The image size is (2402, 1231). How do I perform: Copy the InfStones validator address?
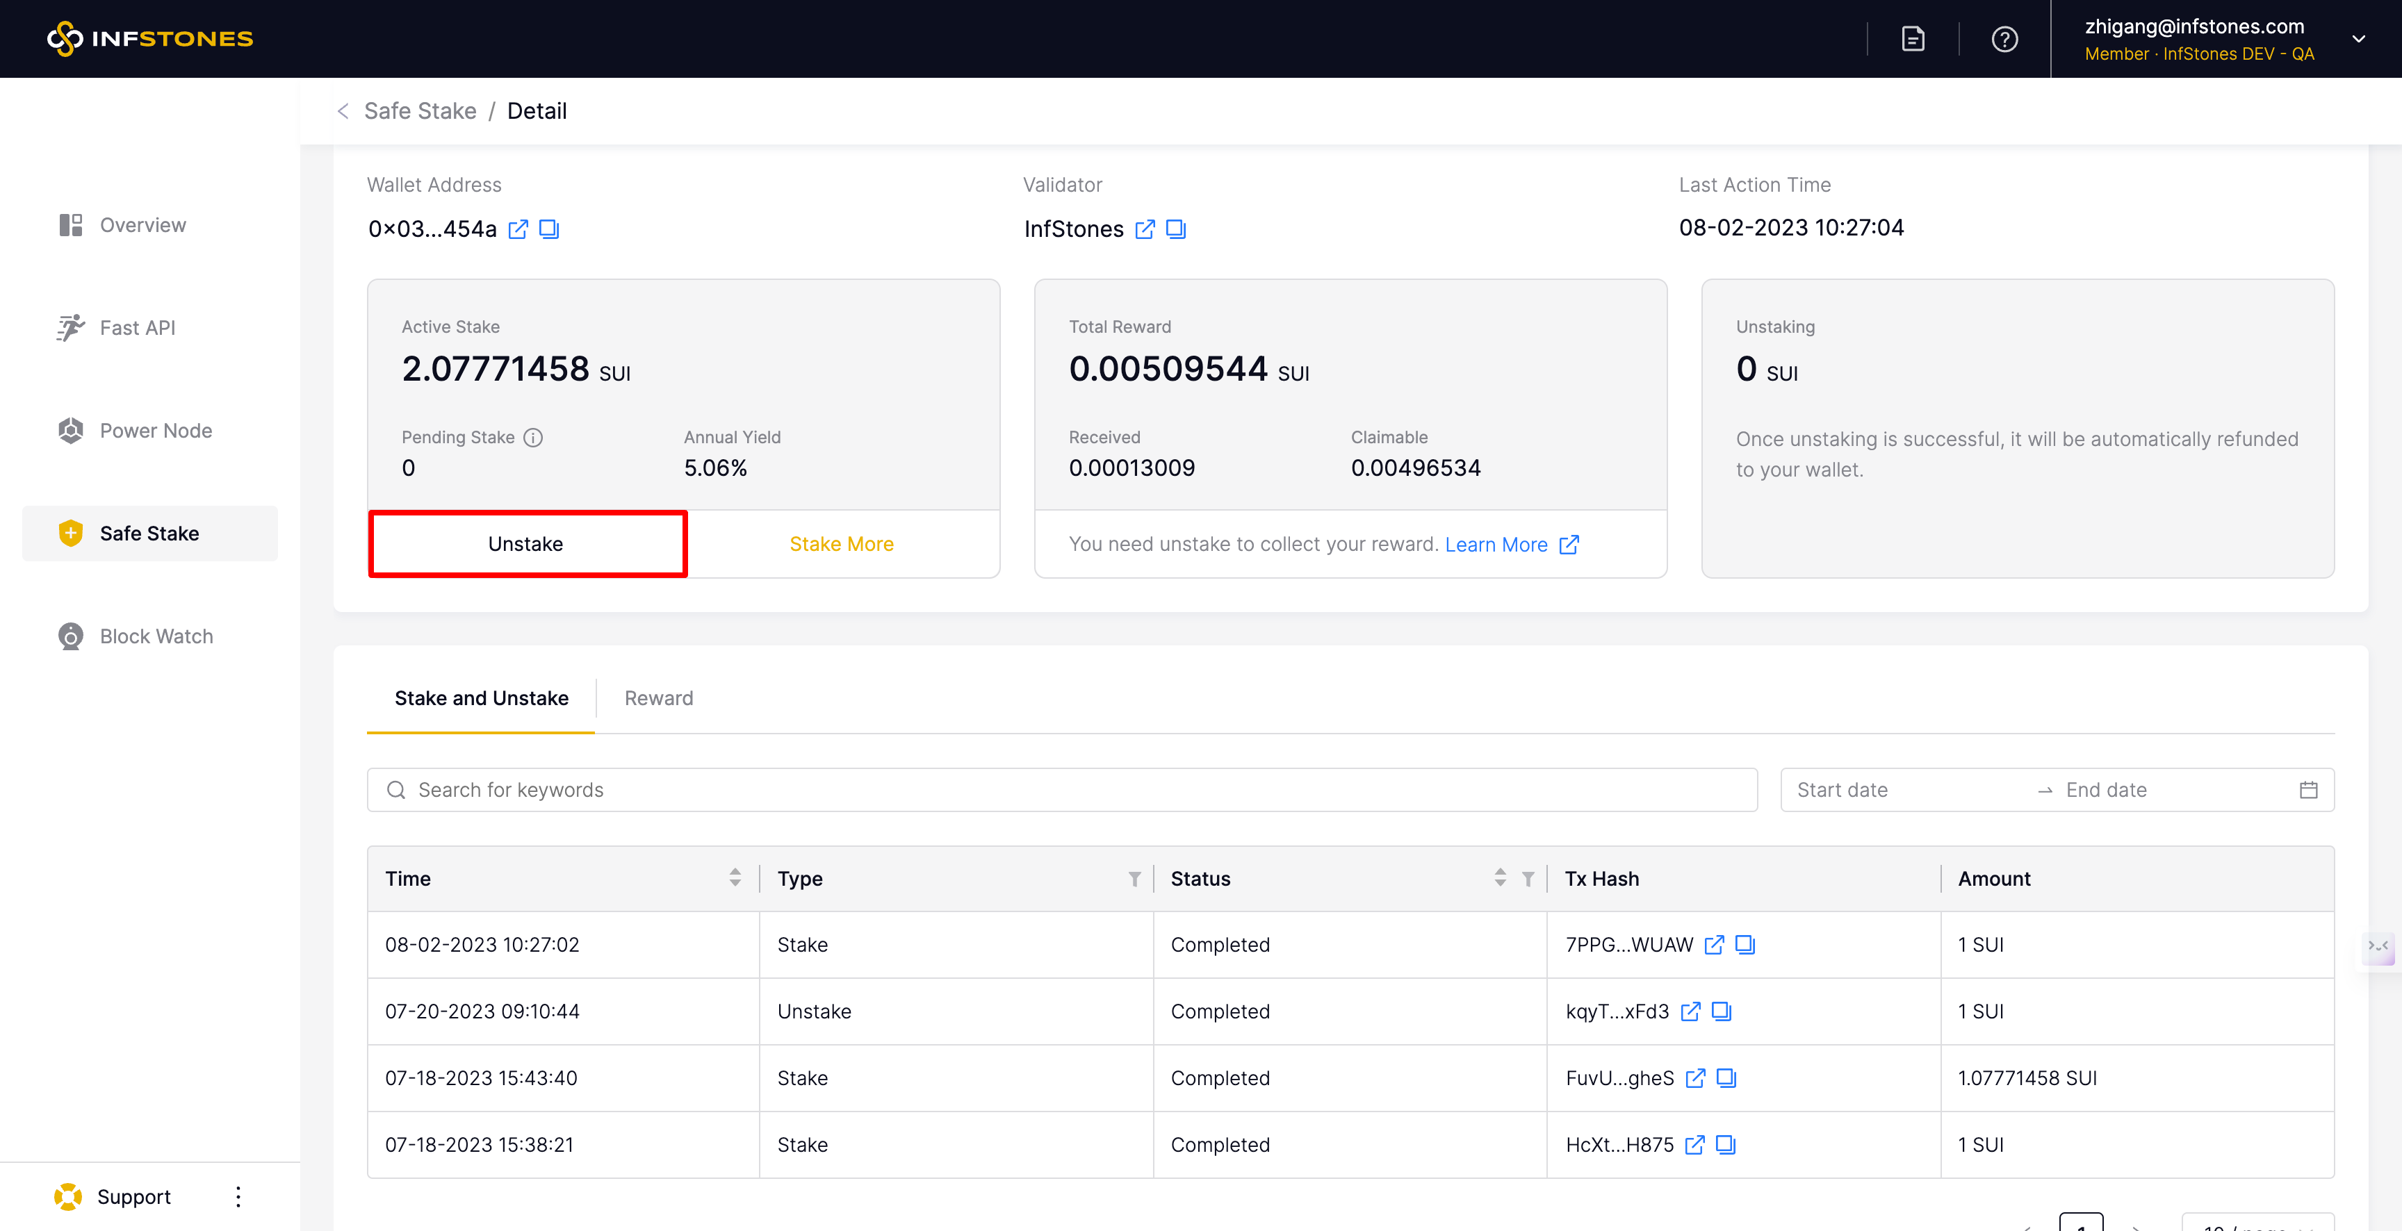pos(1176,229)
